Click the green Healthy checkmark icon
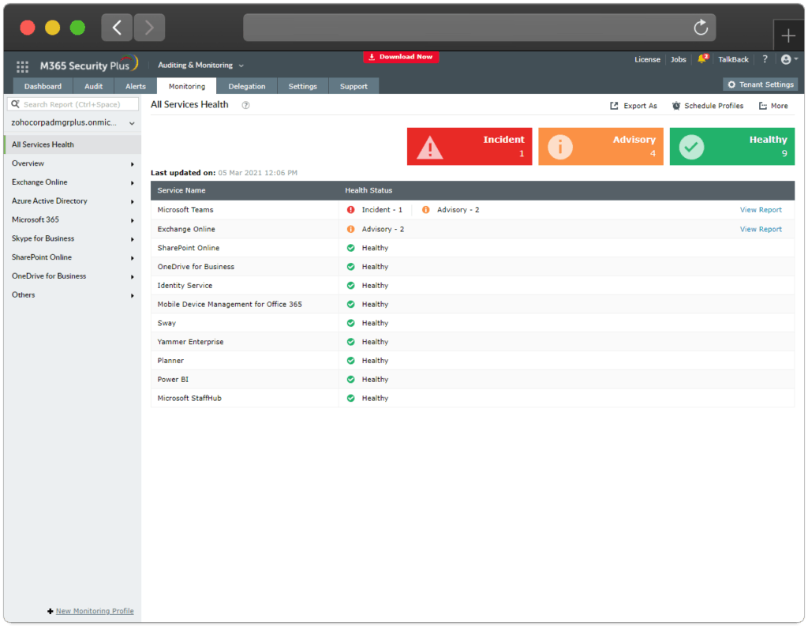Screen dimensions: 808x626 (x=691, y=147)
